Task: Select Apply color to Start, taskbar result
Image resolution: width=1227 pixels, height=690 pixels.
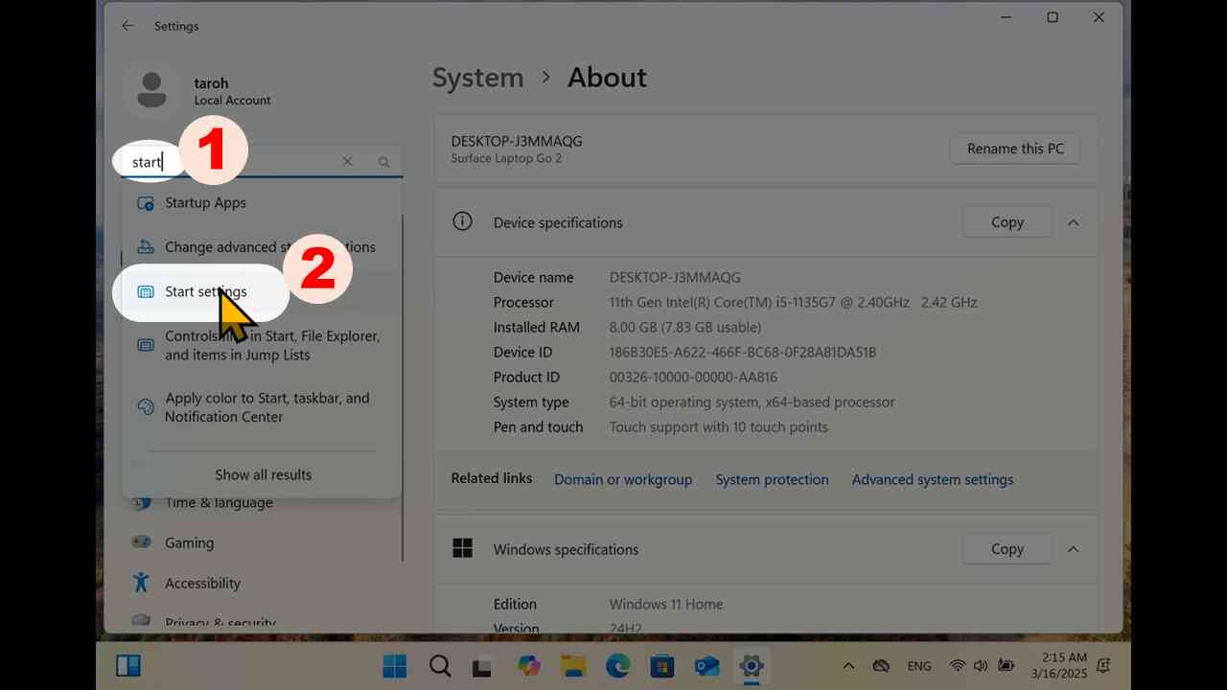Action: (x=262, y=407)
